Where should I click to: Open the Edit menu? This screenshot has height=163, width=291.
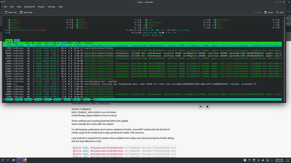[x=12, y=7]
